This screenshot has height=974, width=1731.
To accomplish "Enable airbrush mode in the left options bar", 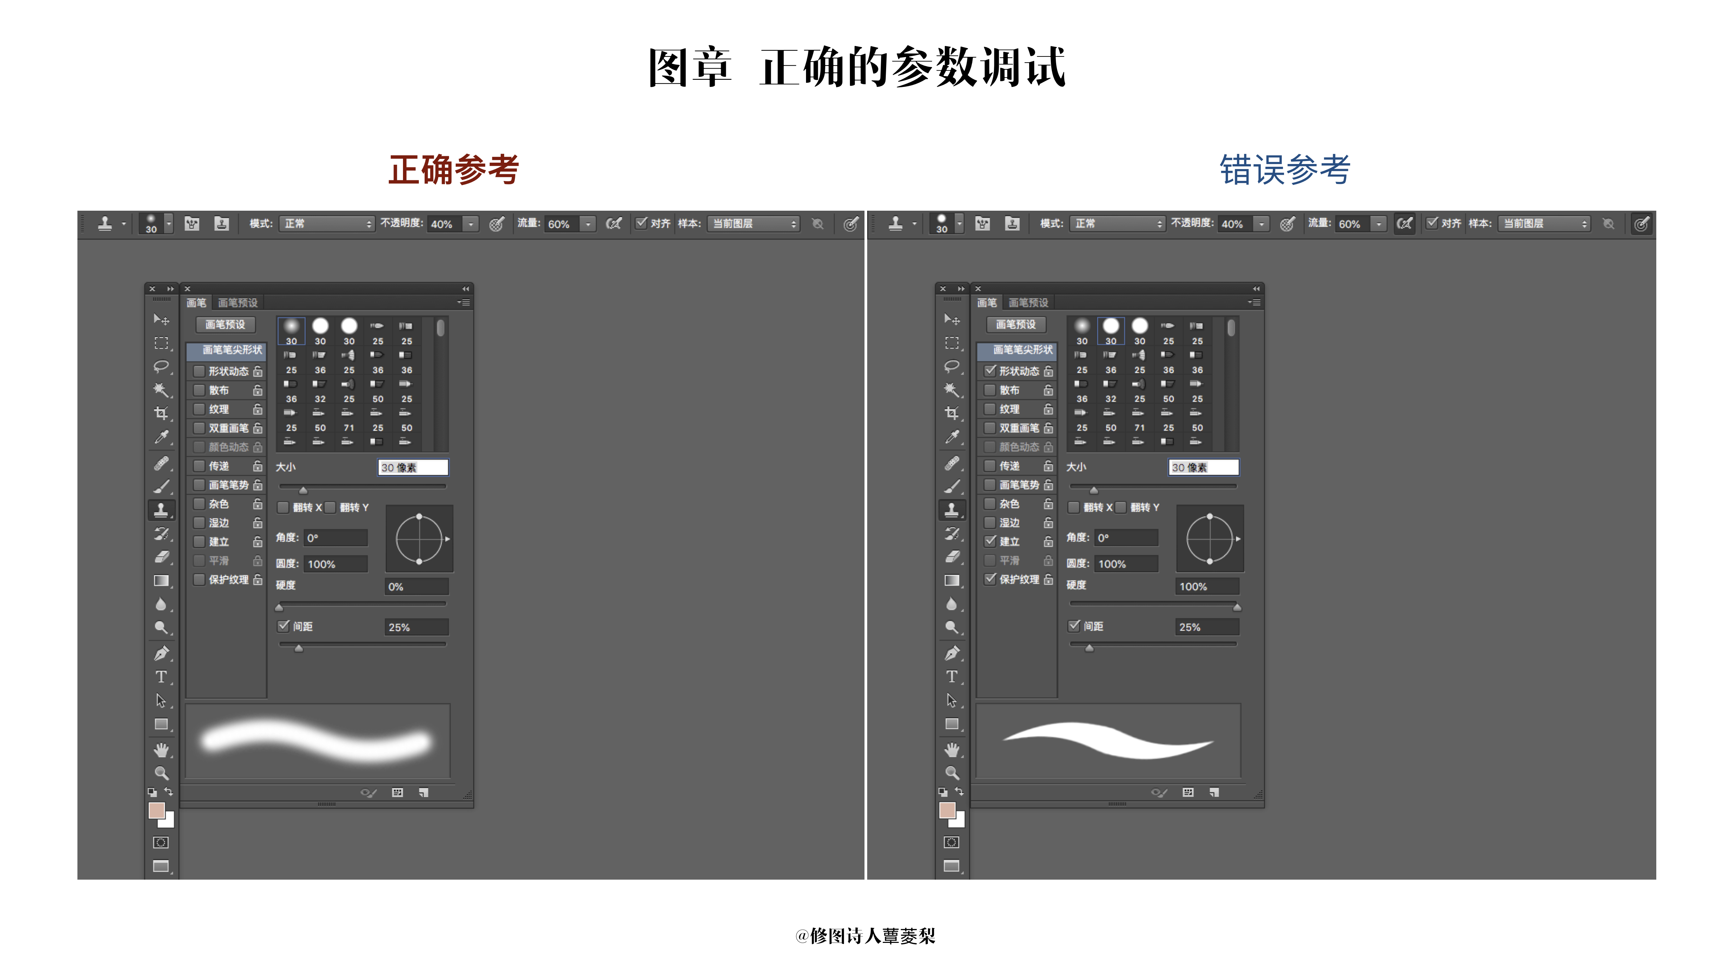I will (x=614, y=224).
